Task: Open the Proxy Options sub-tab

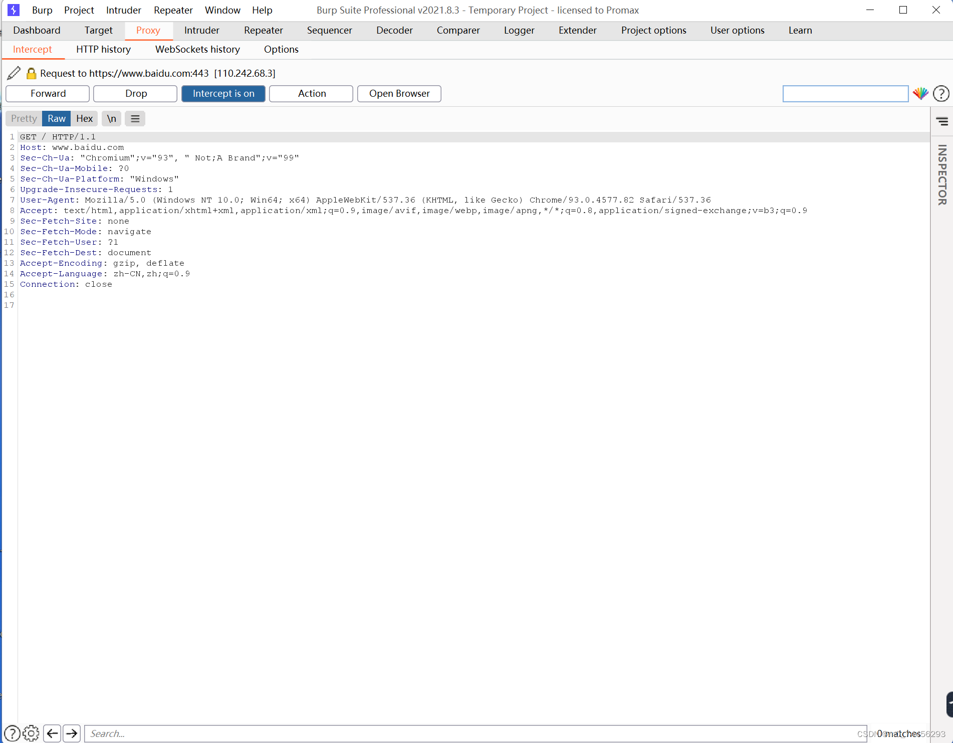Action: pos(281,50)
